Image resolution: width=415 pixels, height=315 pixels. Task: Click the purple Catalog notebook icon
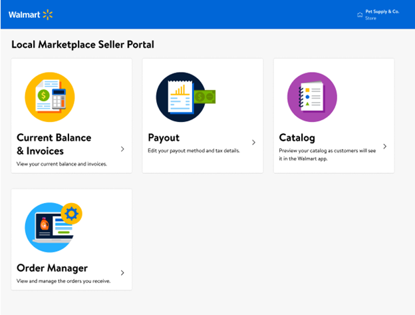click(312, 97)
